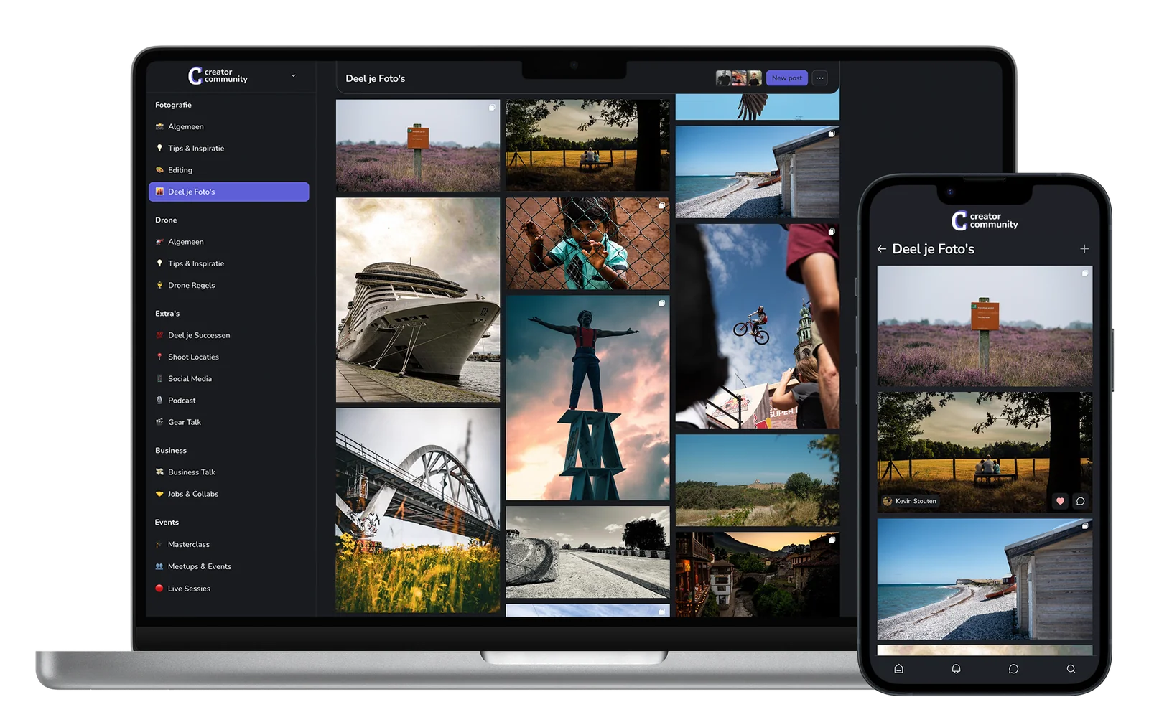Collapse the Extra's section header
1149x702 pixels.
point(167,314)
